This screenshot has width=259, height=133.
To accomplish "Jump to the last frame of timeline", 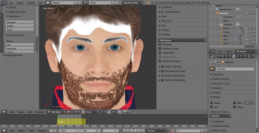I will (143, 131).
